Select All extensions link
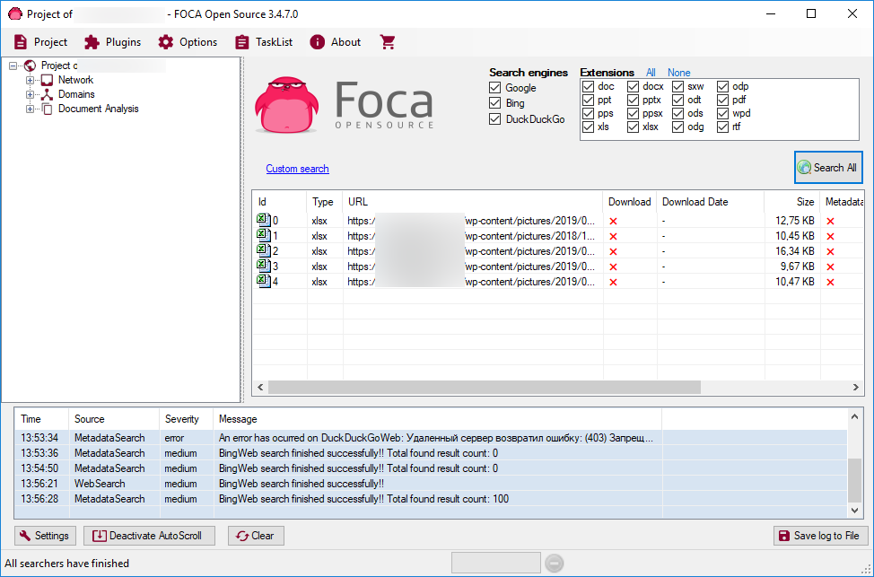The width and height of the screenshot is (874, 577). tap(651, 73)
